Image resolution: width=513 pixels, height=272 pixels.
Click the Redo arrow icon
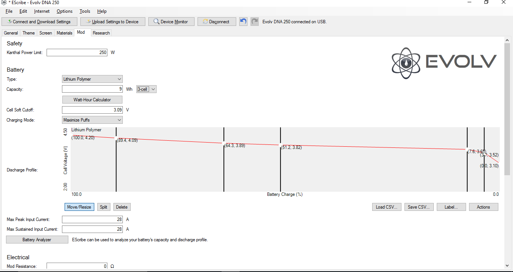pyautogui.click(x=255, y=21)
